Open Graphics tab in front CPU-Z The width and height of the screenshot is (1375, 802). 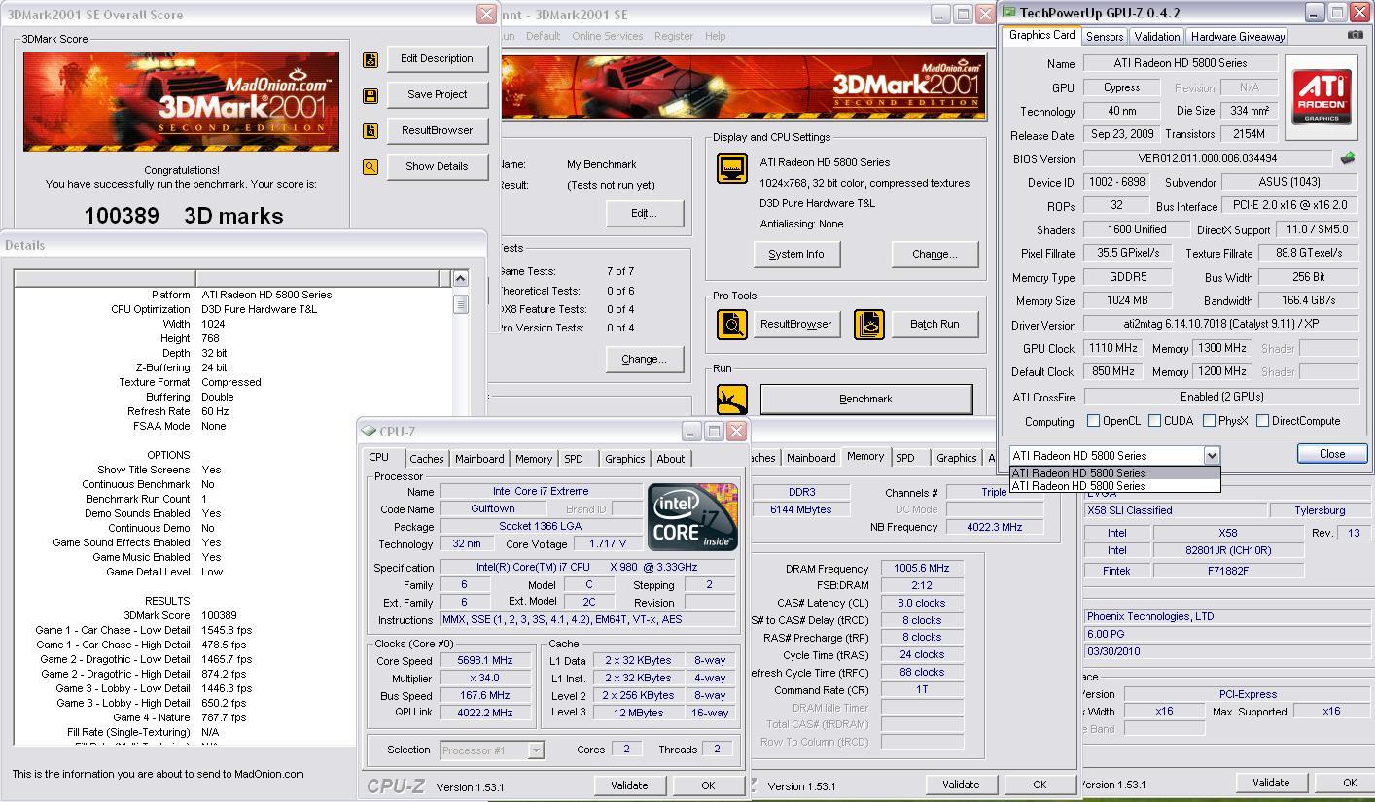tap(624, 459)
